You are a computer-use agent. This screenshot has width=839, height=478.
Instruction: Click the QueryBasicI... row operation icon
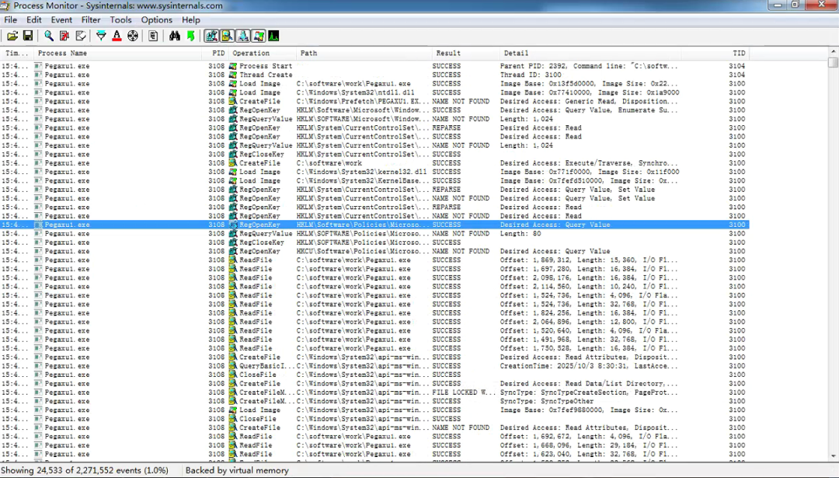pos(233,366)
